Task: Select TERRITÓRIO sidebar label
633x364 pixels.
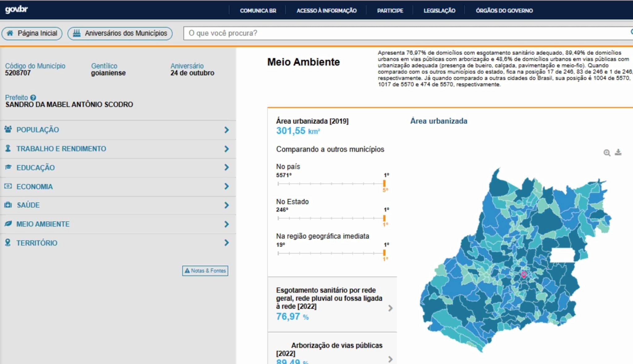Action: (x=37, y=243)
